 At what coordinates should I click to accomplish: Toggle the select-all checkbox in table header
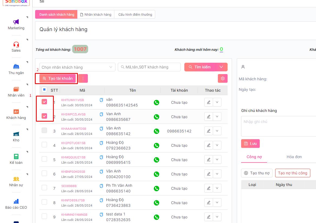click(44, 89)
